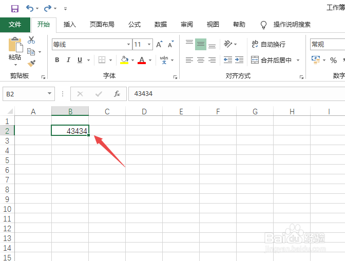Expand the 粘贴 paste options arrow
This screenshot has width=345, height=261.
pyautogui.click(x=15, y=65)
